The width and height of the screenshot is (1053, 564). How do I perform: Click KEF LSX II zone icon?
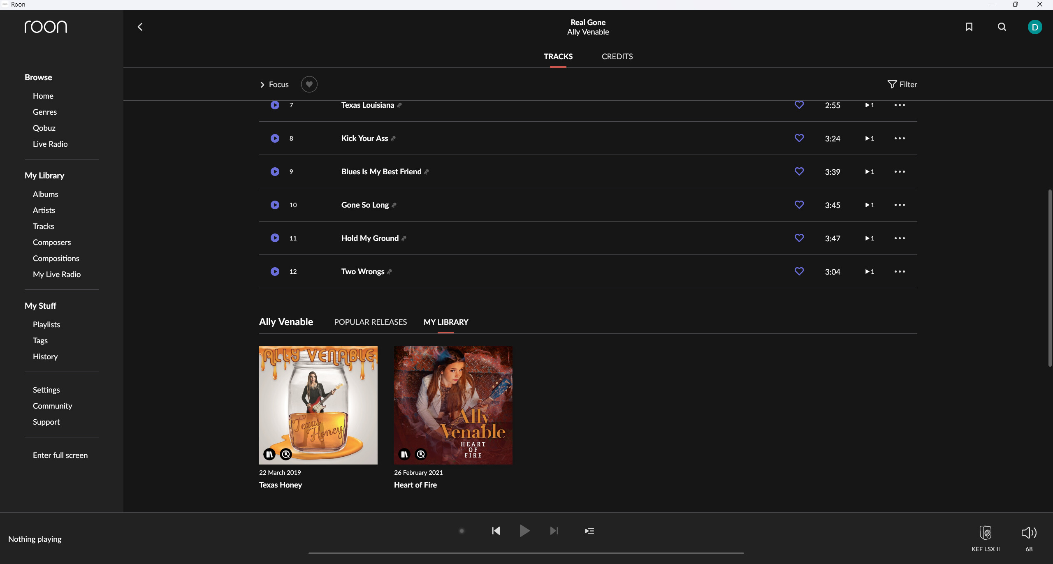pos(986,533)
